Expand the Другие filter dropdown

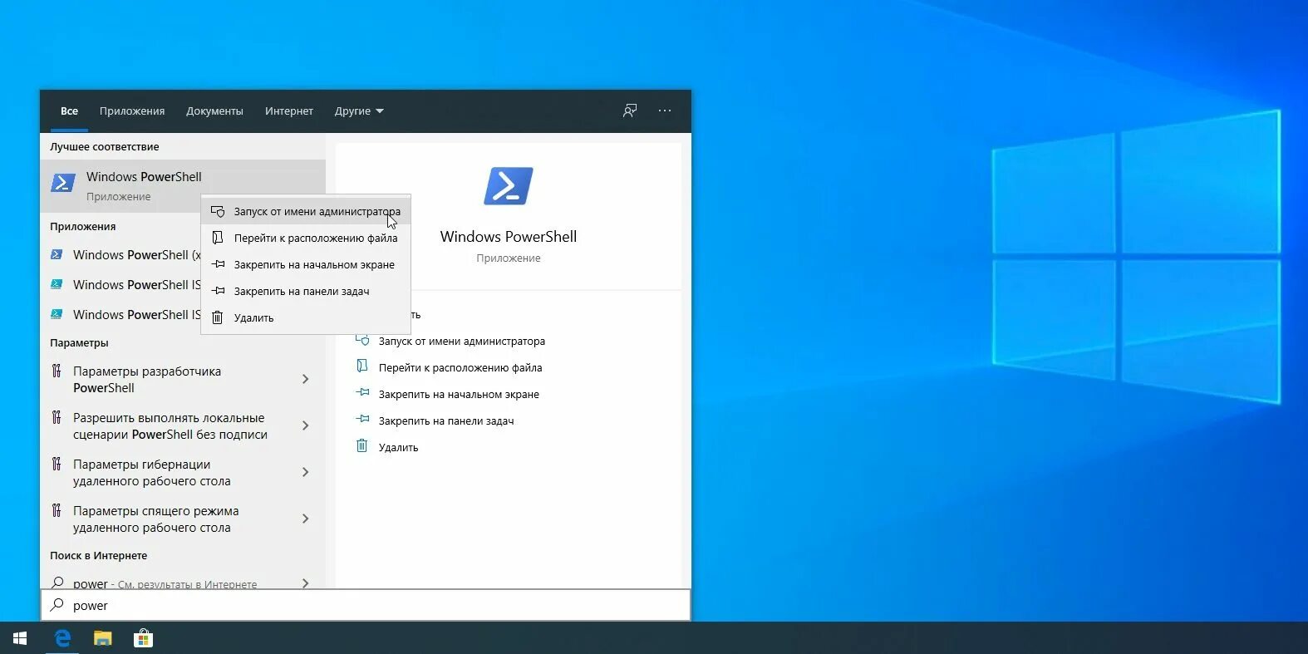(x=359, y=111)
